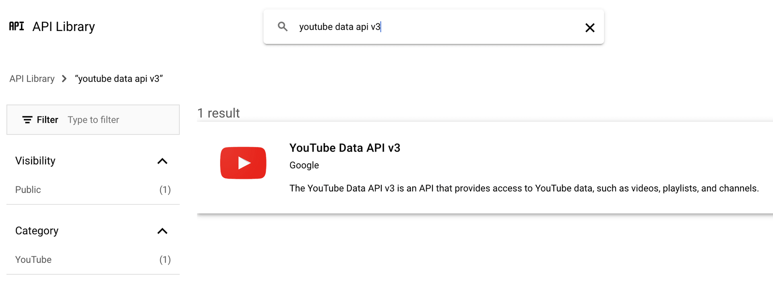The width and height of the screenshot is (773, 292).
Task: Click the filter lines icon
Action: [27, 120]
